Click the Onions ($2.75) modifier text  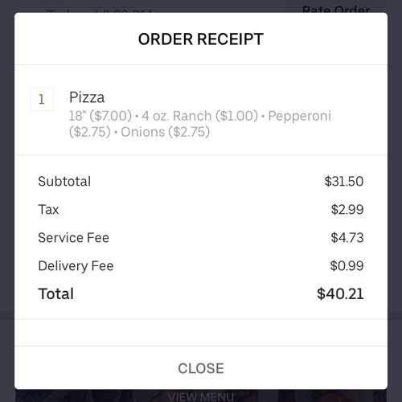pyautogui.click(x=165, y=132)
